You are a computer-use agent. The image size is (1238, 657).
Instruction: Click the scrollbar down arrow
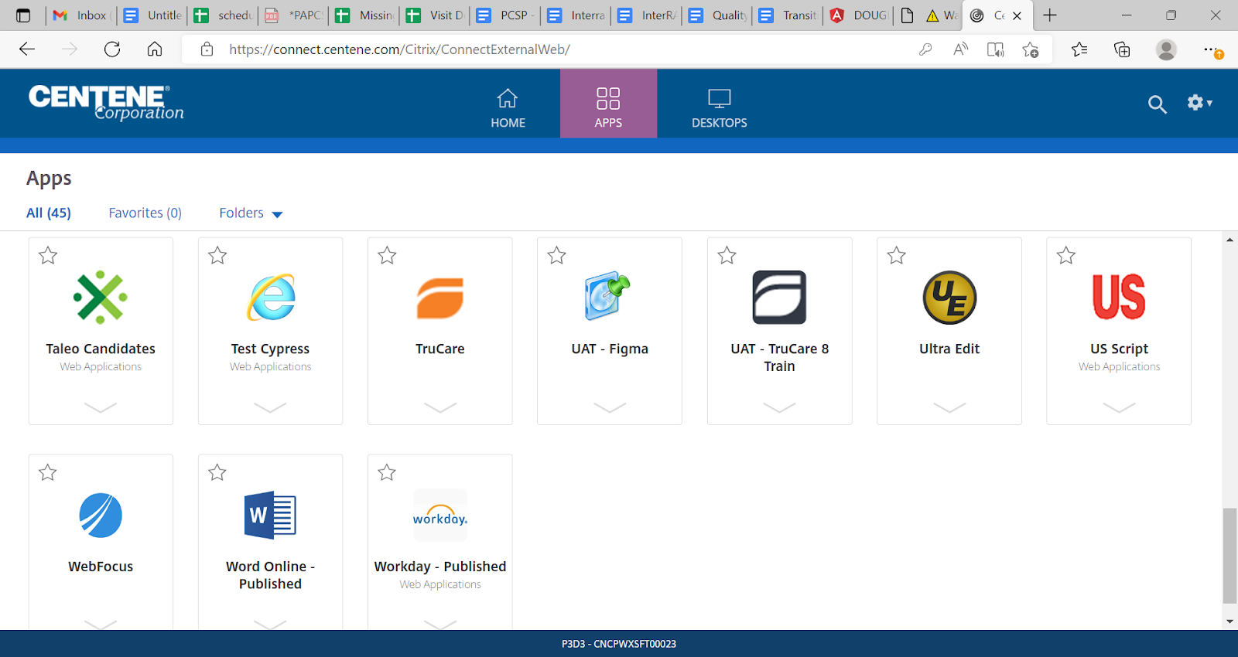coord(1229,621)
